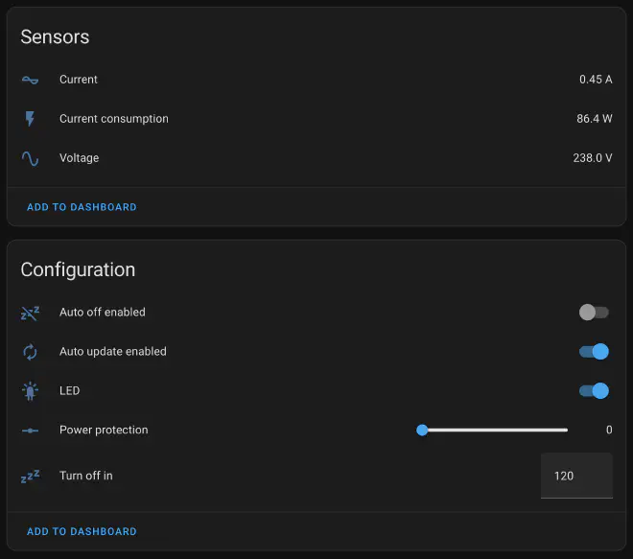Click the Auto off enabled sleep icon
This screenshot has width=633, height=559.
pyautogui.click(x=30, y=313)
